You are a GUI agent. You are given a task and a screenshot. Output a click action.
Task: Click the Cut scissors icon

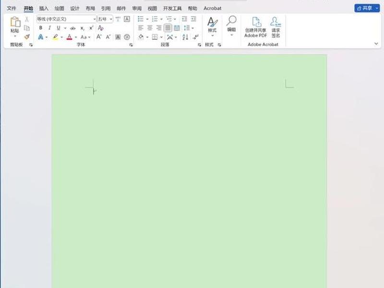pos(27,19)
